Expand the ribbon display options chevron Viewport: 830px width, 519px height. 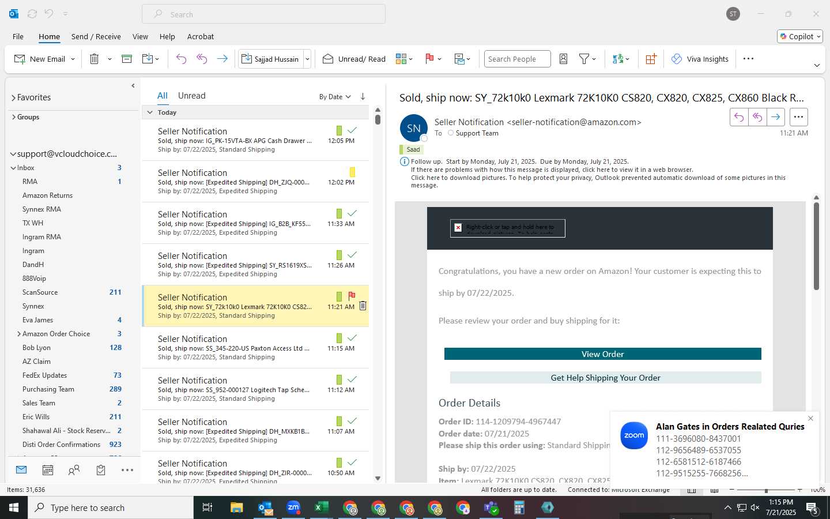pos(817,65)
